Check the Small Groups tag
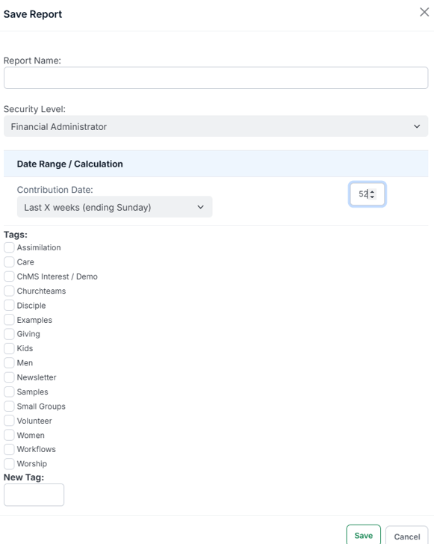 click(x=9, y=407)
